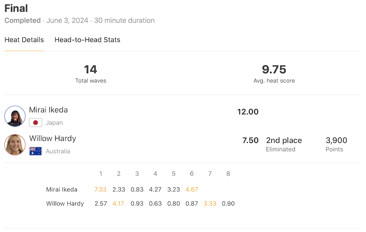This screenshot has width=366, height=232.
Task: Click Willow Hardy's profile photo
Action: point(15,144)
